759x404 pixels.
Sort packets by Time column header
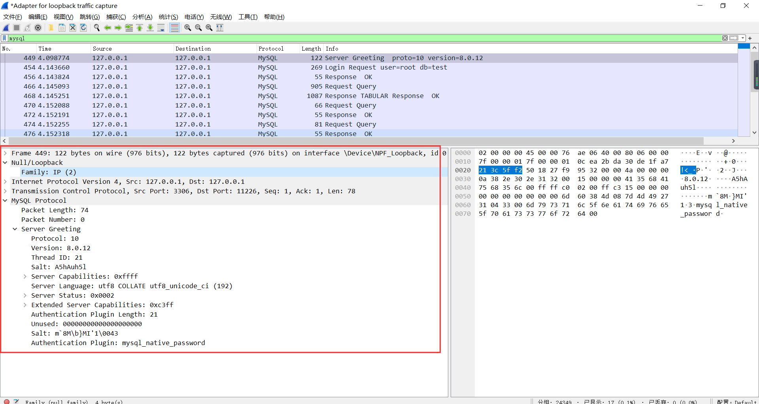coord(63,49)
